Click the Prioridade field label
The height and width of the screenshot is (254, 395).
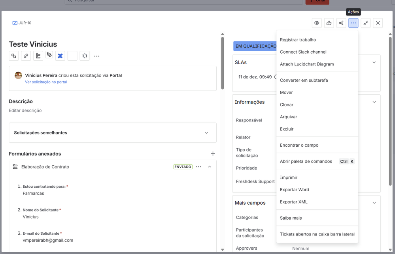pyautogui.click(x=246, y=168)
